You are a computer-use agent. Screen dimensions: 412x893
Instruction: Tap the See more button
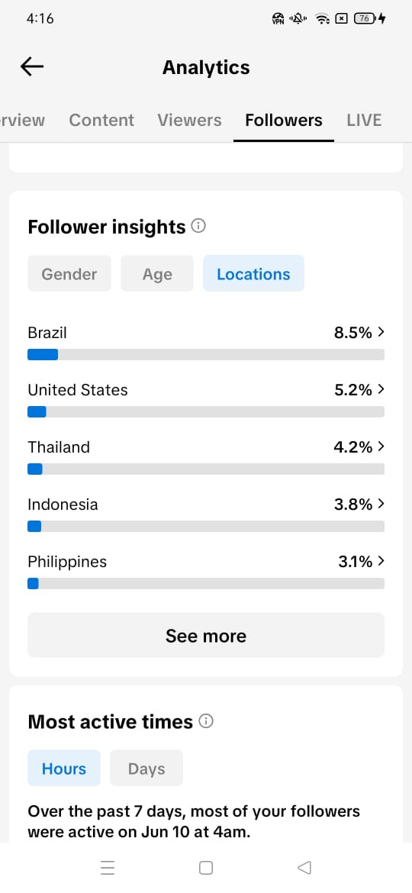click(206, 635)
